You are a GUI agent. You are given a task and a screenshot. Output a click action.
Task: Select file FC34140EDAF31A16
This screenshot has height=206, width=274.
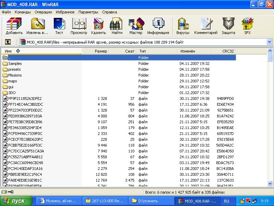(x=119, y=169)
